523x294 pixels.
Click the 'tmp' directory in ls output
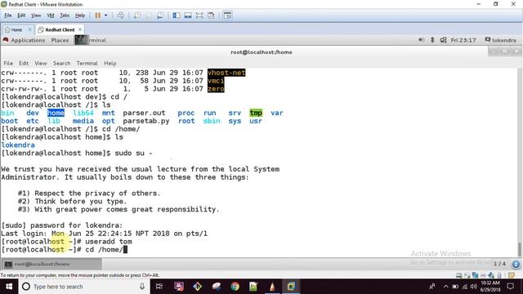[x=256, y=113]
